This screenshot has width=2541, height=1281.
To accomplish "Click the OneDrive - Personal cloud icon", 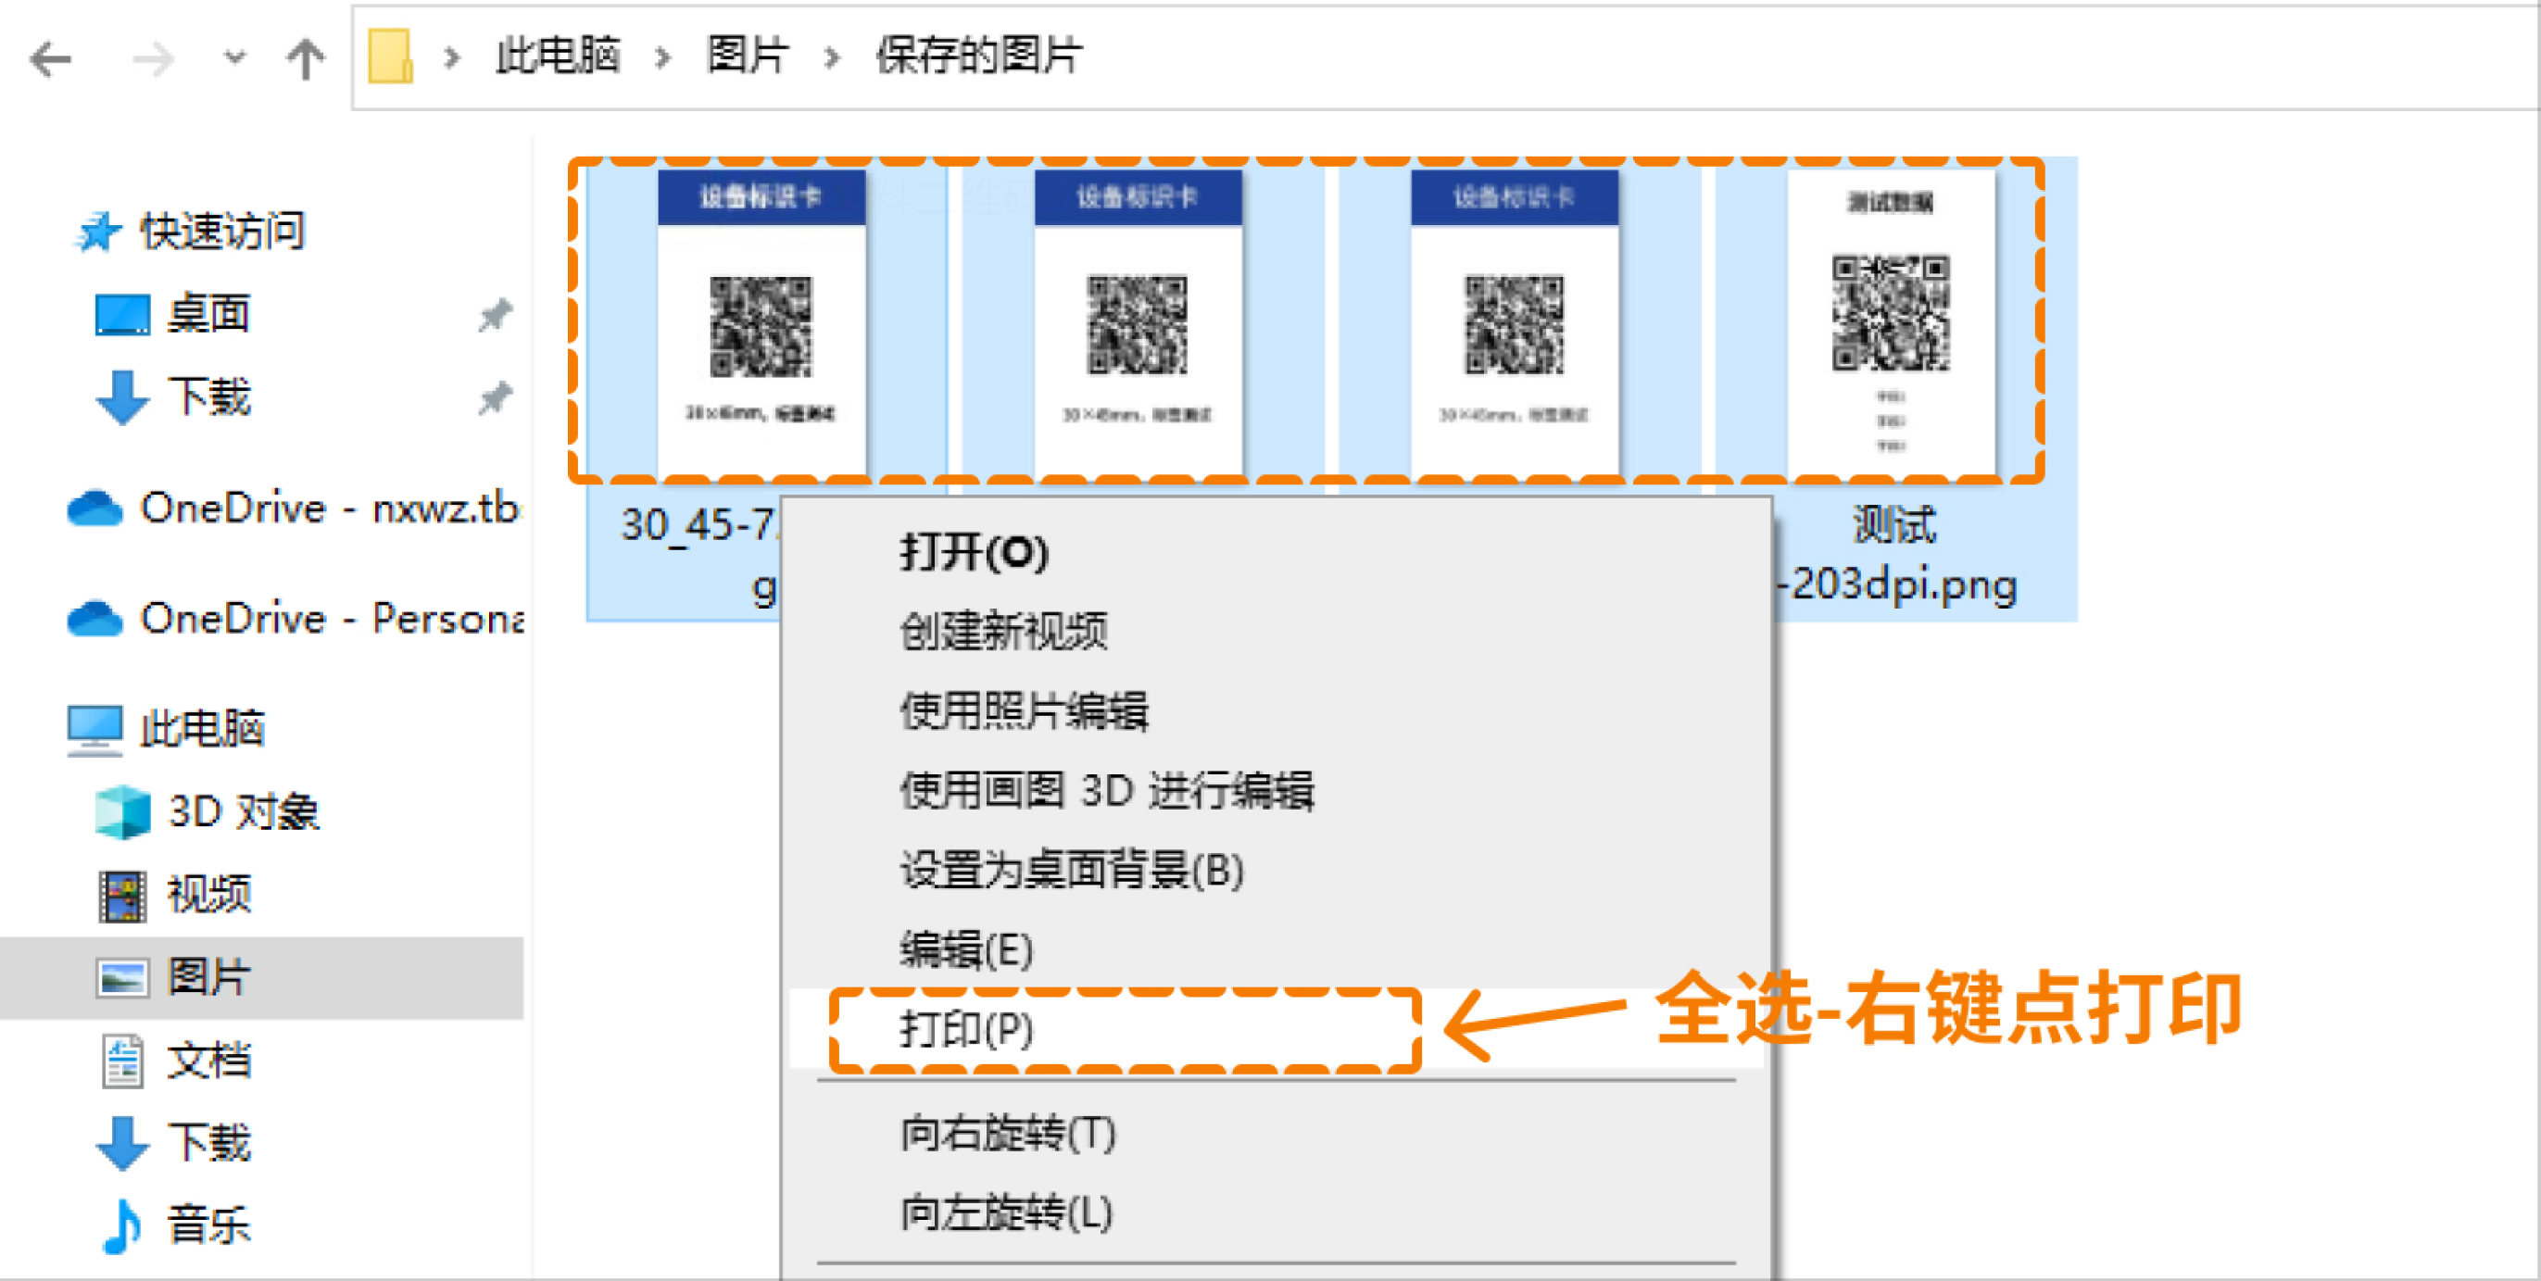I will pos(94,620).
